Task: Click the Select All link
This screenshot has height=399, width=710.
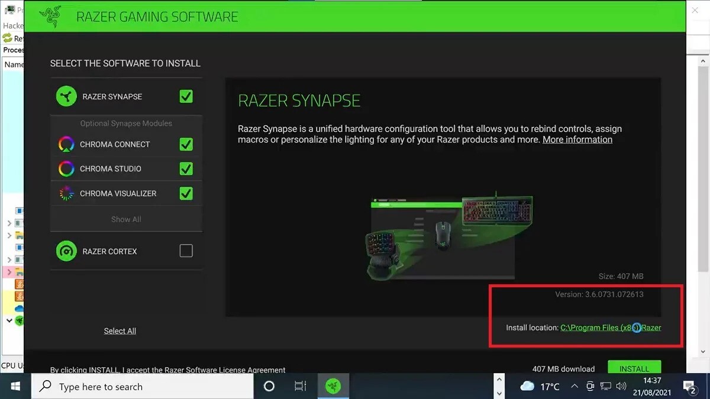Action: 120,331
